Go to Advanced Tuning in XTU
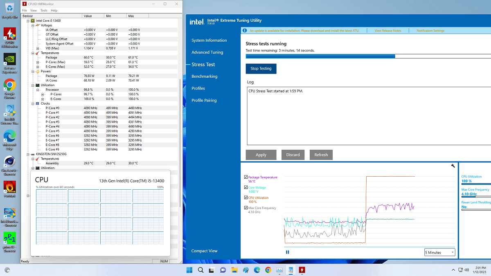Screen dimensions: 491x276 pos(207,52)
